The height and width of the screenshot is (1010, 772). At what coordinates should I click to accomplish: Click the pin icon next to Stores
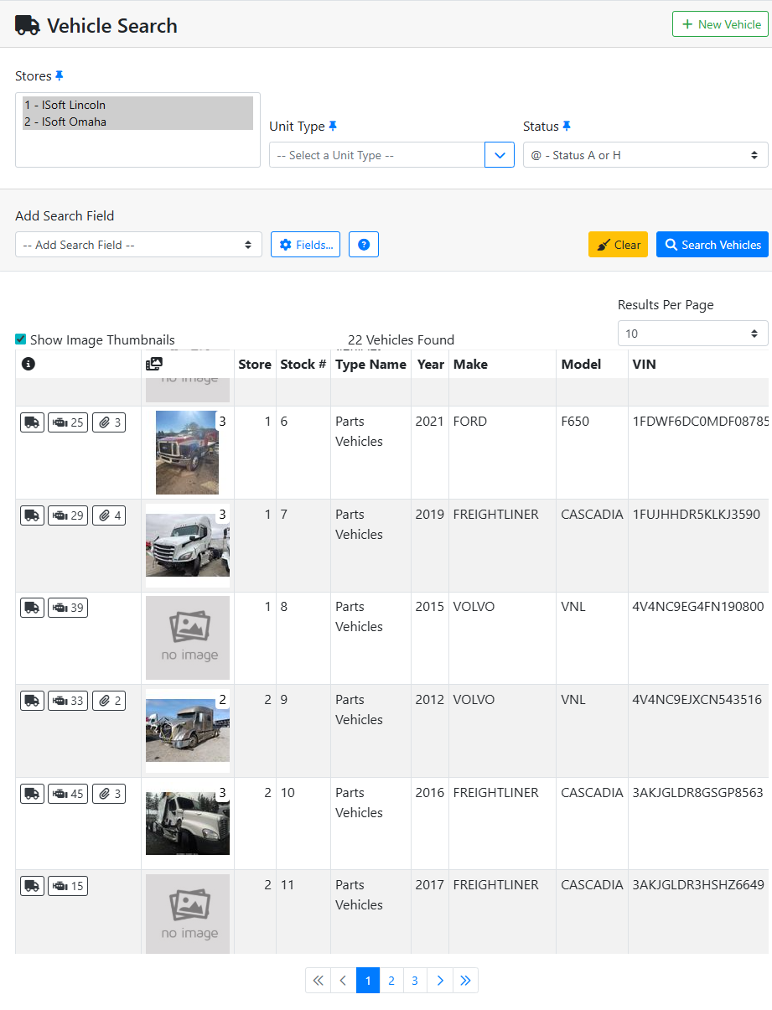pyautogui.click(x=60, y=75)
